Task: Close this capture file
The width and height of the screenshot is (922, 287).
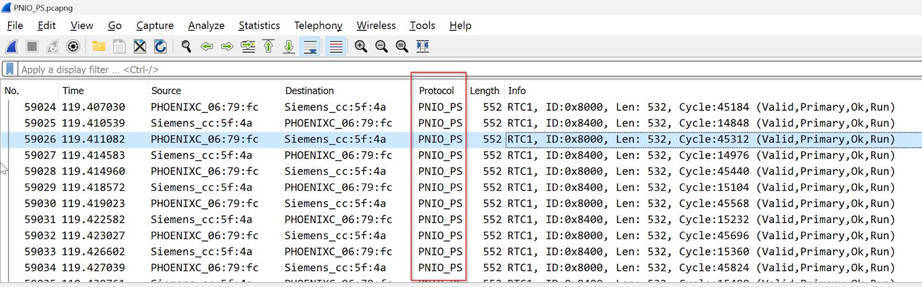Action: pyautogui.click(x=140, y=47)
